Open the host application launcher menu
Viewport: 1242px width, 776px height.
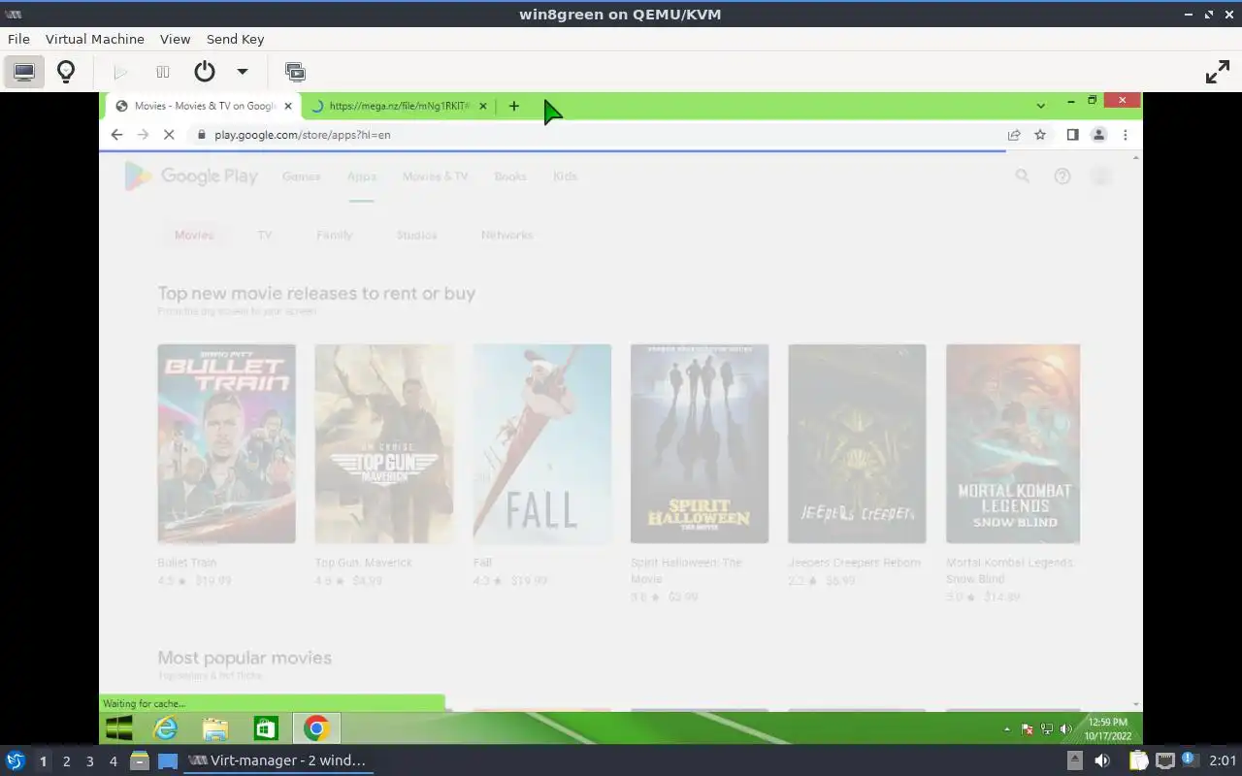click(x=16, y=760)
